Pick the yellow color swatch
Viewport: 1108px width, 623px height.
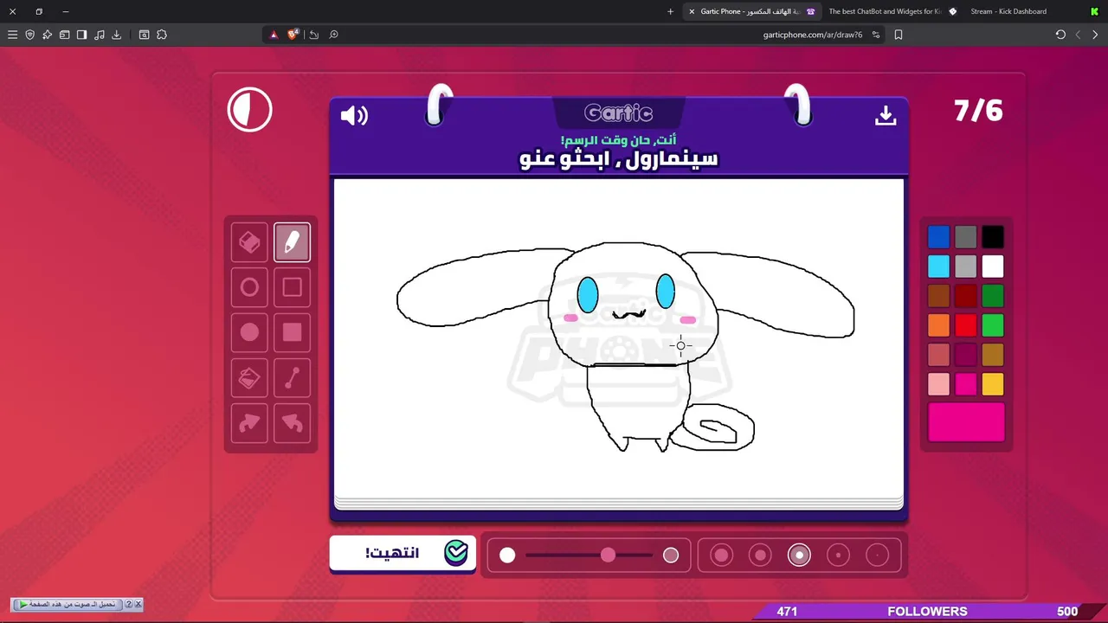tap(993, 384)
